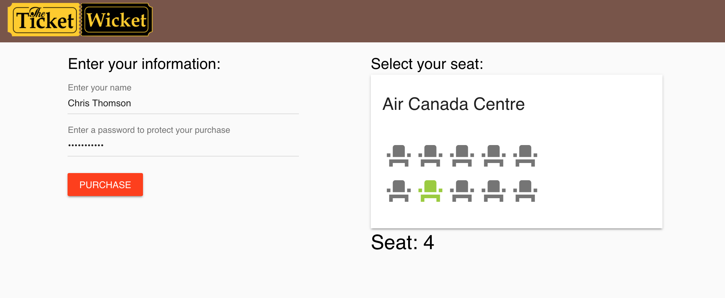Choose the fourth seat in the bottom row

click(x=494, y=191)
